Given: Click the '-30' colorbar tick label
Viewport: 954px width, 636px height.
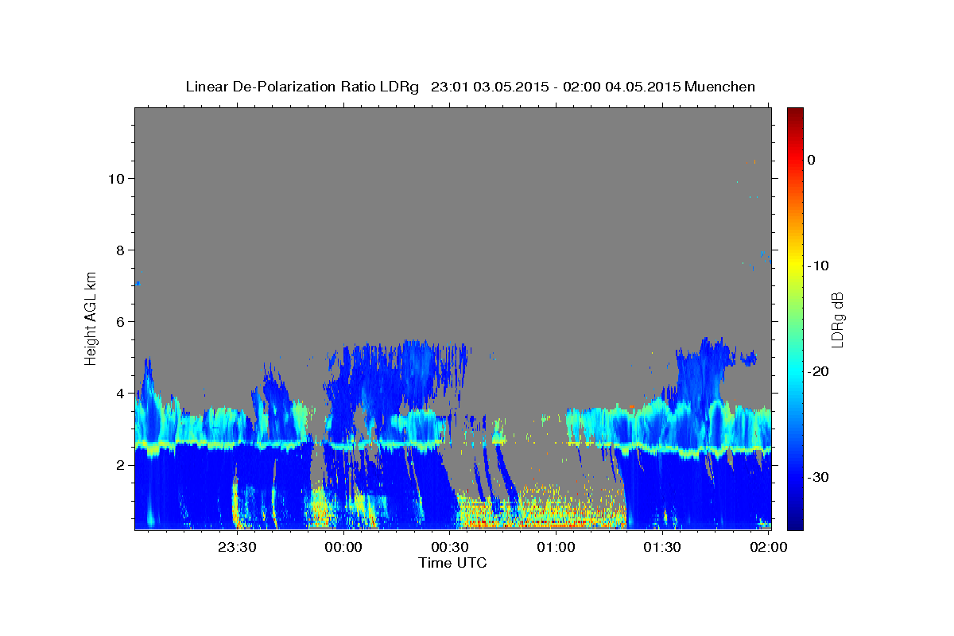Looking at the screenshot, I should tap(819, 477).
